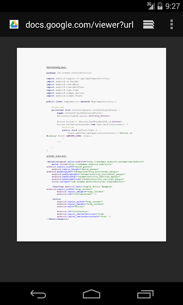The width and height of the screenshot is (183, 305).
Task: Open the browser tab switcher icon
Action: coord(149,24)
